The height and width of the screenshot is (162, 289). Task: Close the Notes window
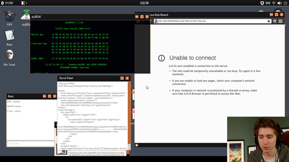click(55, 96)
